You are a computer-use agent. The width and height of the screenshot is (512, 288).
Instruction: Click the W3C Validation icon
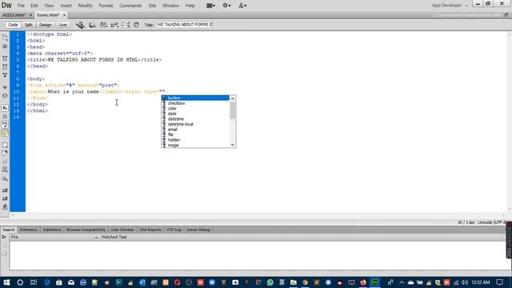[114, 25]
